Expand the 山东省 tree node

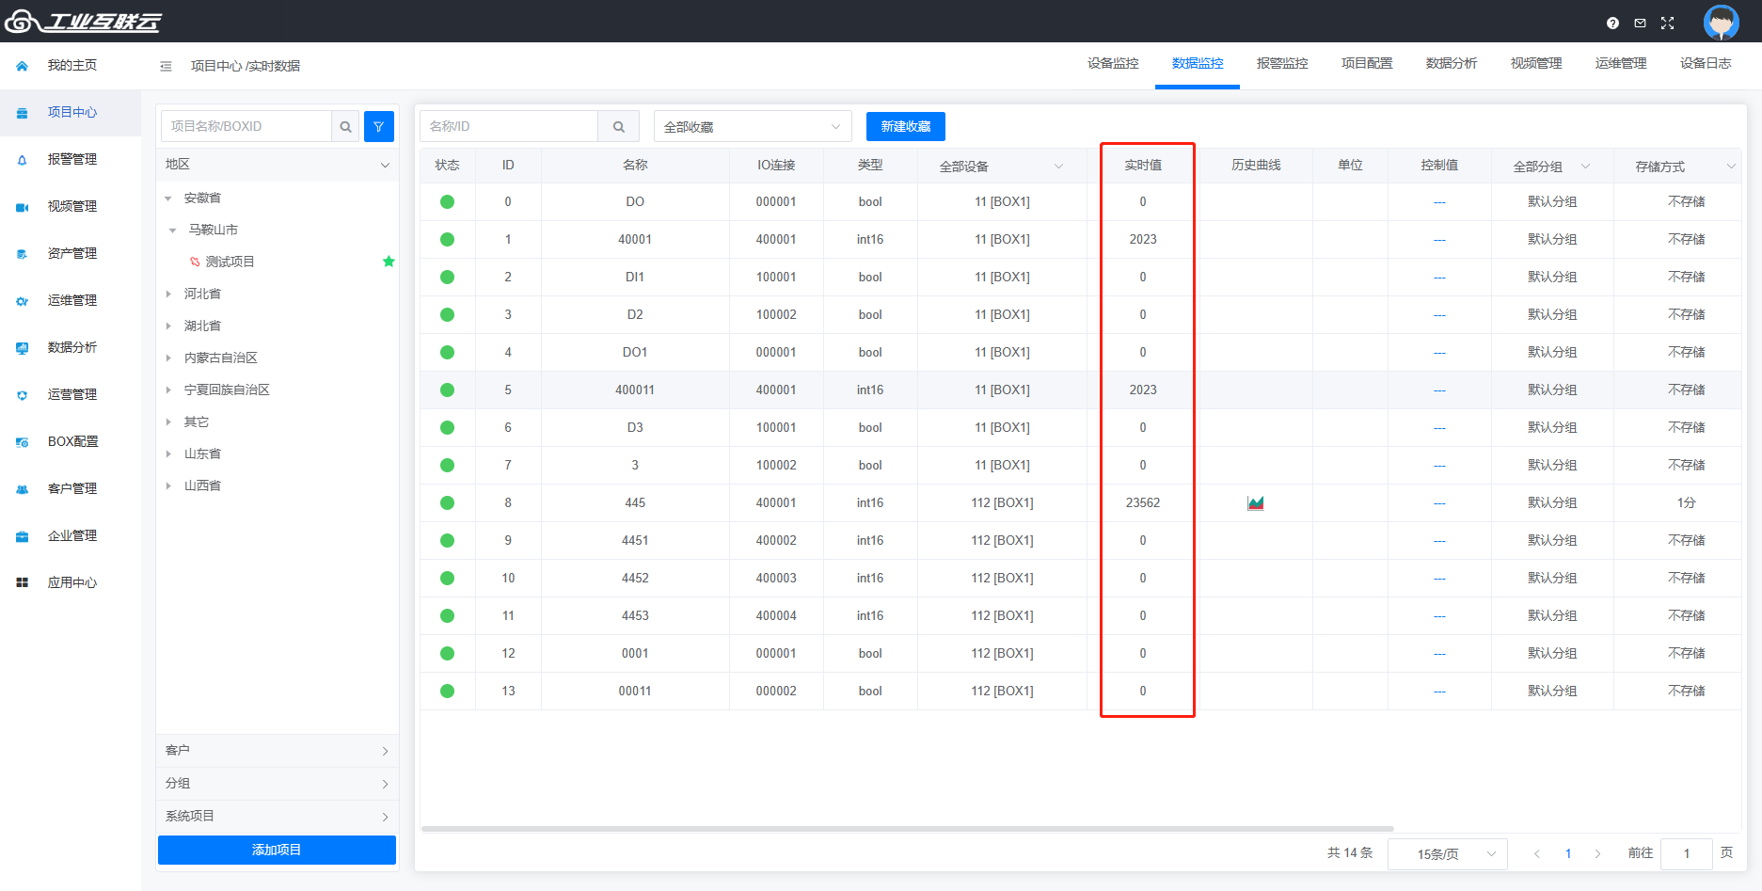pyautogui.click(x=168, y=454)
